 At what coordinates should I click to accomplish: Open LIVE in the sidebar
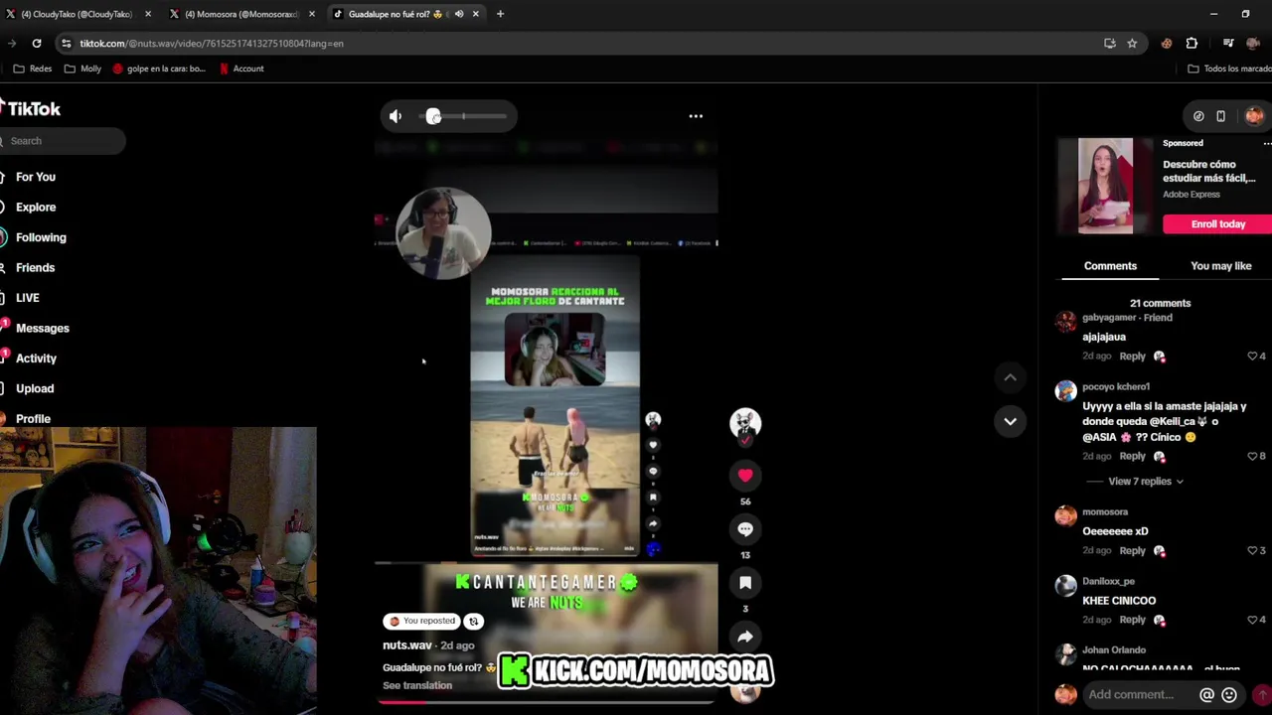click(27, 298)
